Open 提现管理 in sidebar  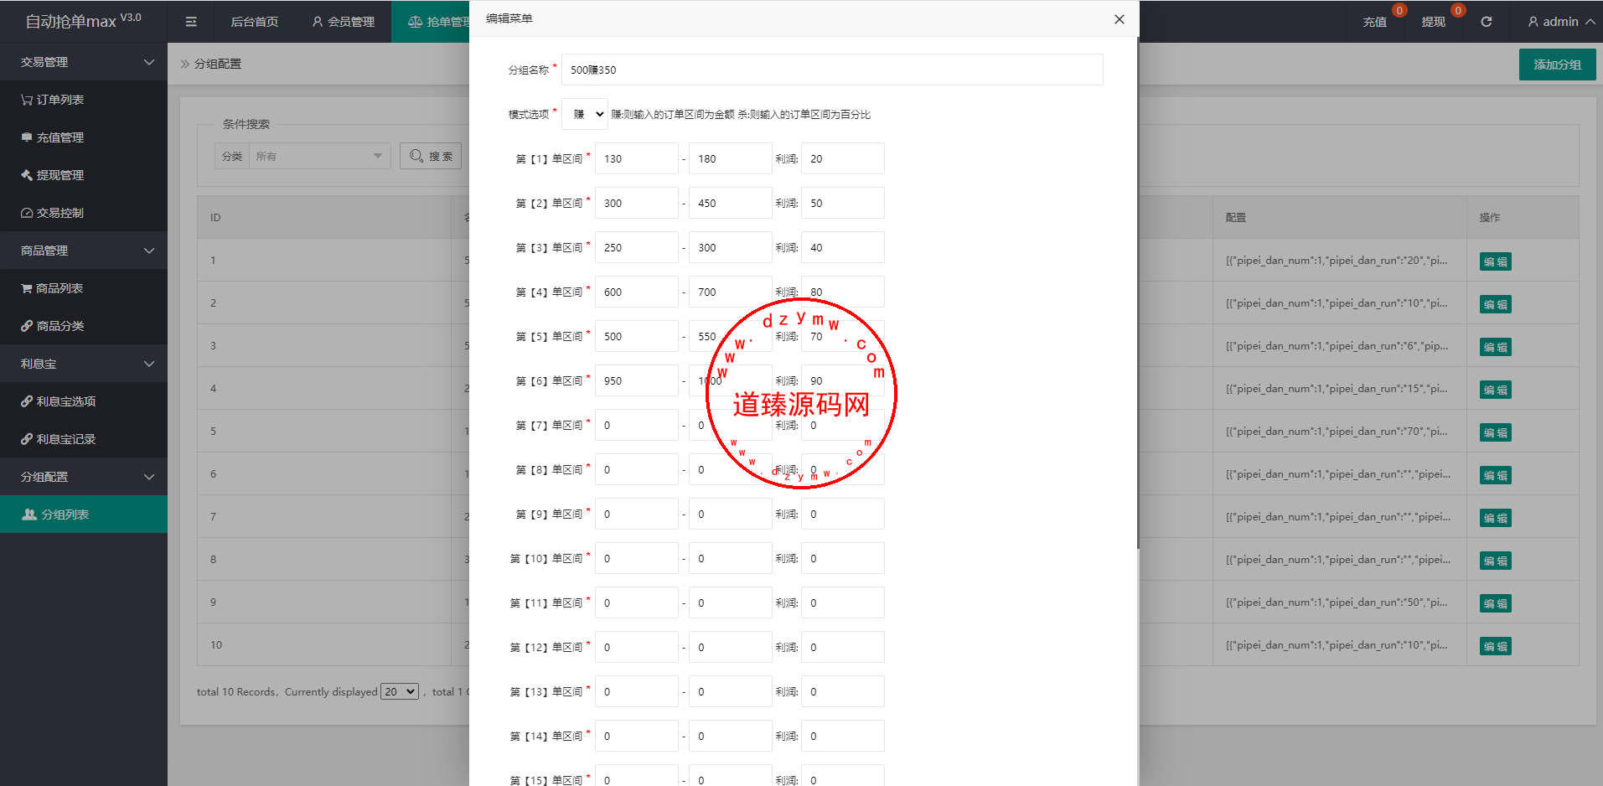(84, 175)
